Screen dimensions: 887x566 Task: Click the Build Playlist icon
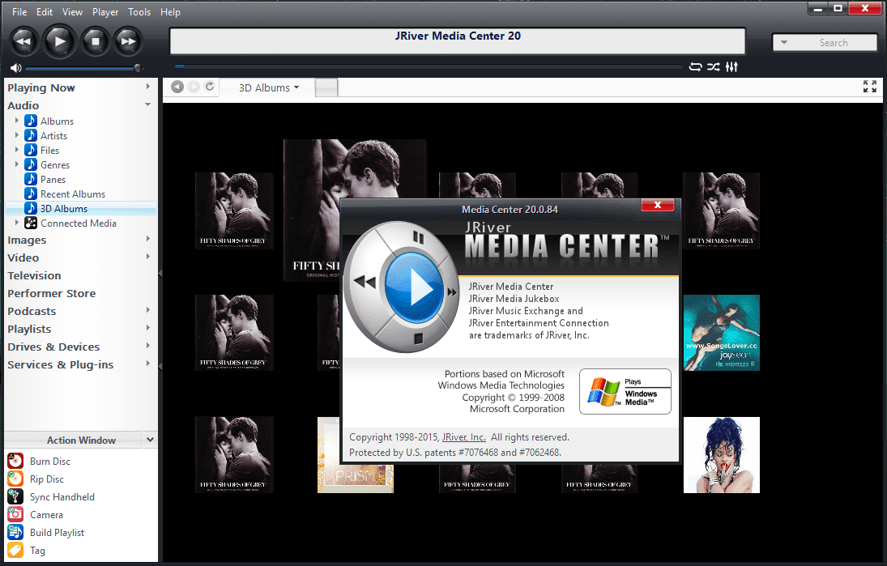pos(15,532)
